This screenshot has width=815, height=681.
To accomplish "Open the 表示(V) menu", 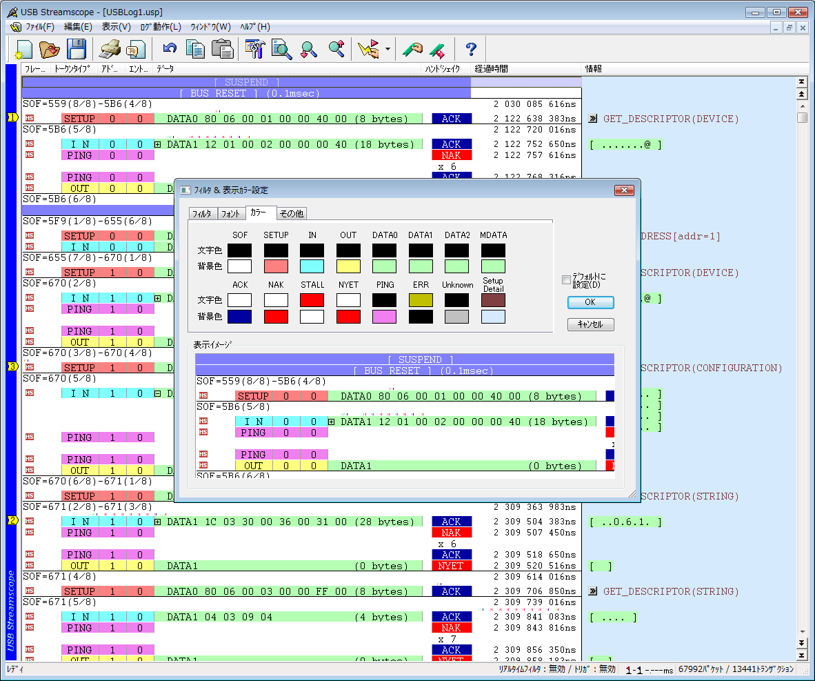I will pyautogui.click(x=116, y=27).
